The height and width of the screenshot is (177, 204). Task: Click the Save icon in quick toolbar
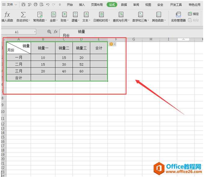pyautogui.click(x=23, y=5)
